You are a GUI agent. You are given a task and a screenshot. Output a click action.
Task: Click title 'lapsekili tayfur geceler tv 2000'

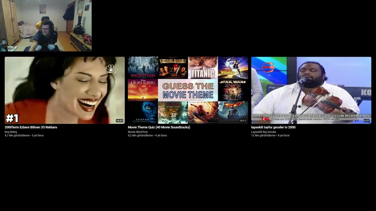tap(273, 127)
